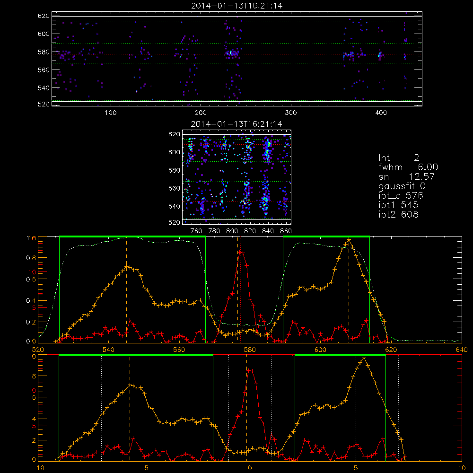Click x-axis label 100 on top spectrogram
The height and width of the screenshot is (473, 473).
pyautogui.click(x=111, y=113)
